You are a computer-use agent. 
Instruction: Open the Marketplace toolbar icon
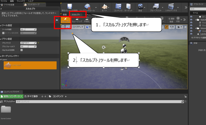pos(128,6)
